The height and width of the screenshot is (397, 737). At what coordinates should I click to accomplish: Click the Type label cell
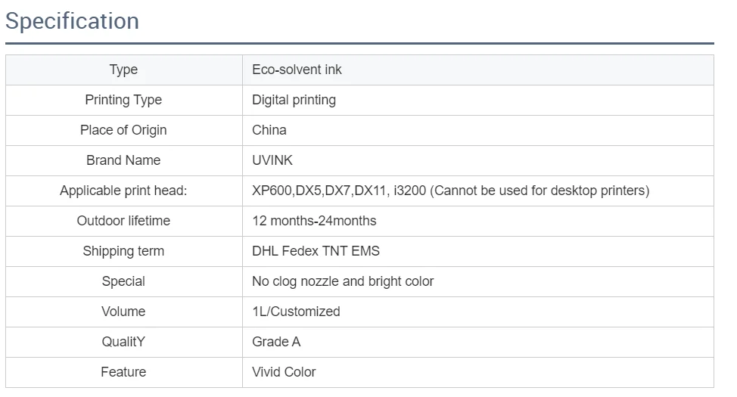[123, 70]
